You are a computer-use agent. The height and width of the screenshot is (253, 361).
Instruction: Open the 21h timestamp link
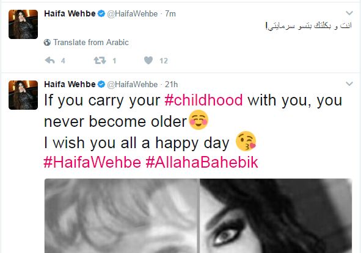pyautogui.click(x=171, y=84)
